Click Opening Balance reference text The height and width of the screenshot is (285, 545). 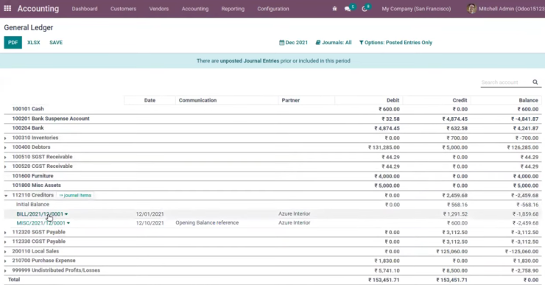click(x=207, y=223)
